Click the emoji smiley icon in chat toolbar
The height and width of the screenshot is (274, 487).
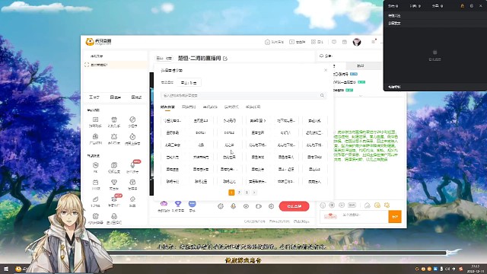click(323, 205)
